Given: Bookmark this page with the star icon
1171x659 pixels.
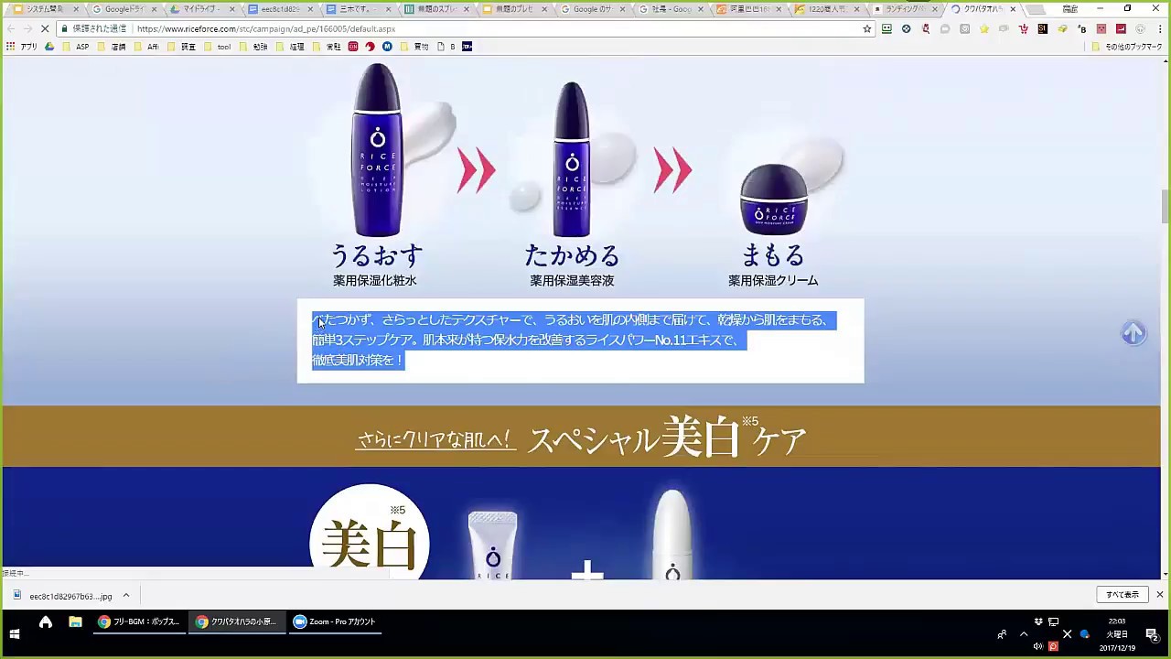Looking at the screenshot, I should pos(867,28).
